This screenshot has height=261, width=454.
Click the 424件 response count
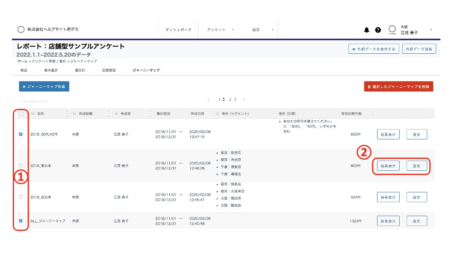click(356, 197)
